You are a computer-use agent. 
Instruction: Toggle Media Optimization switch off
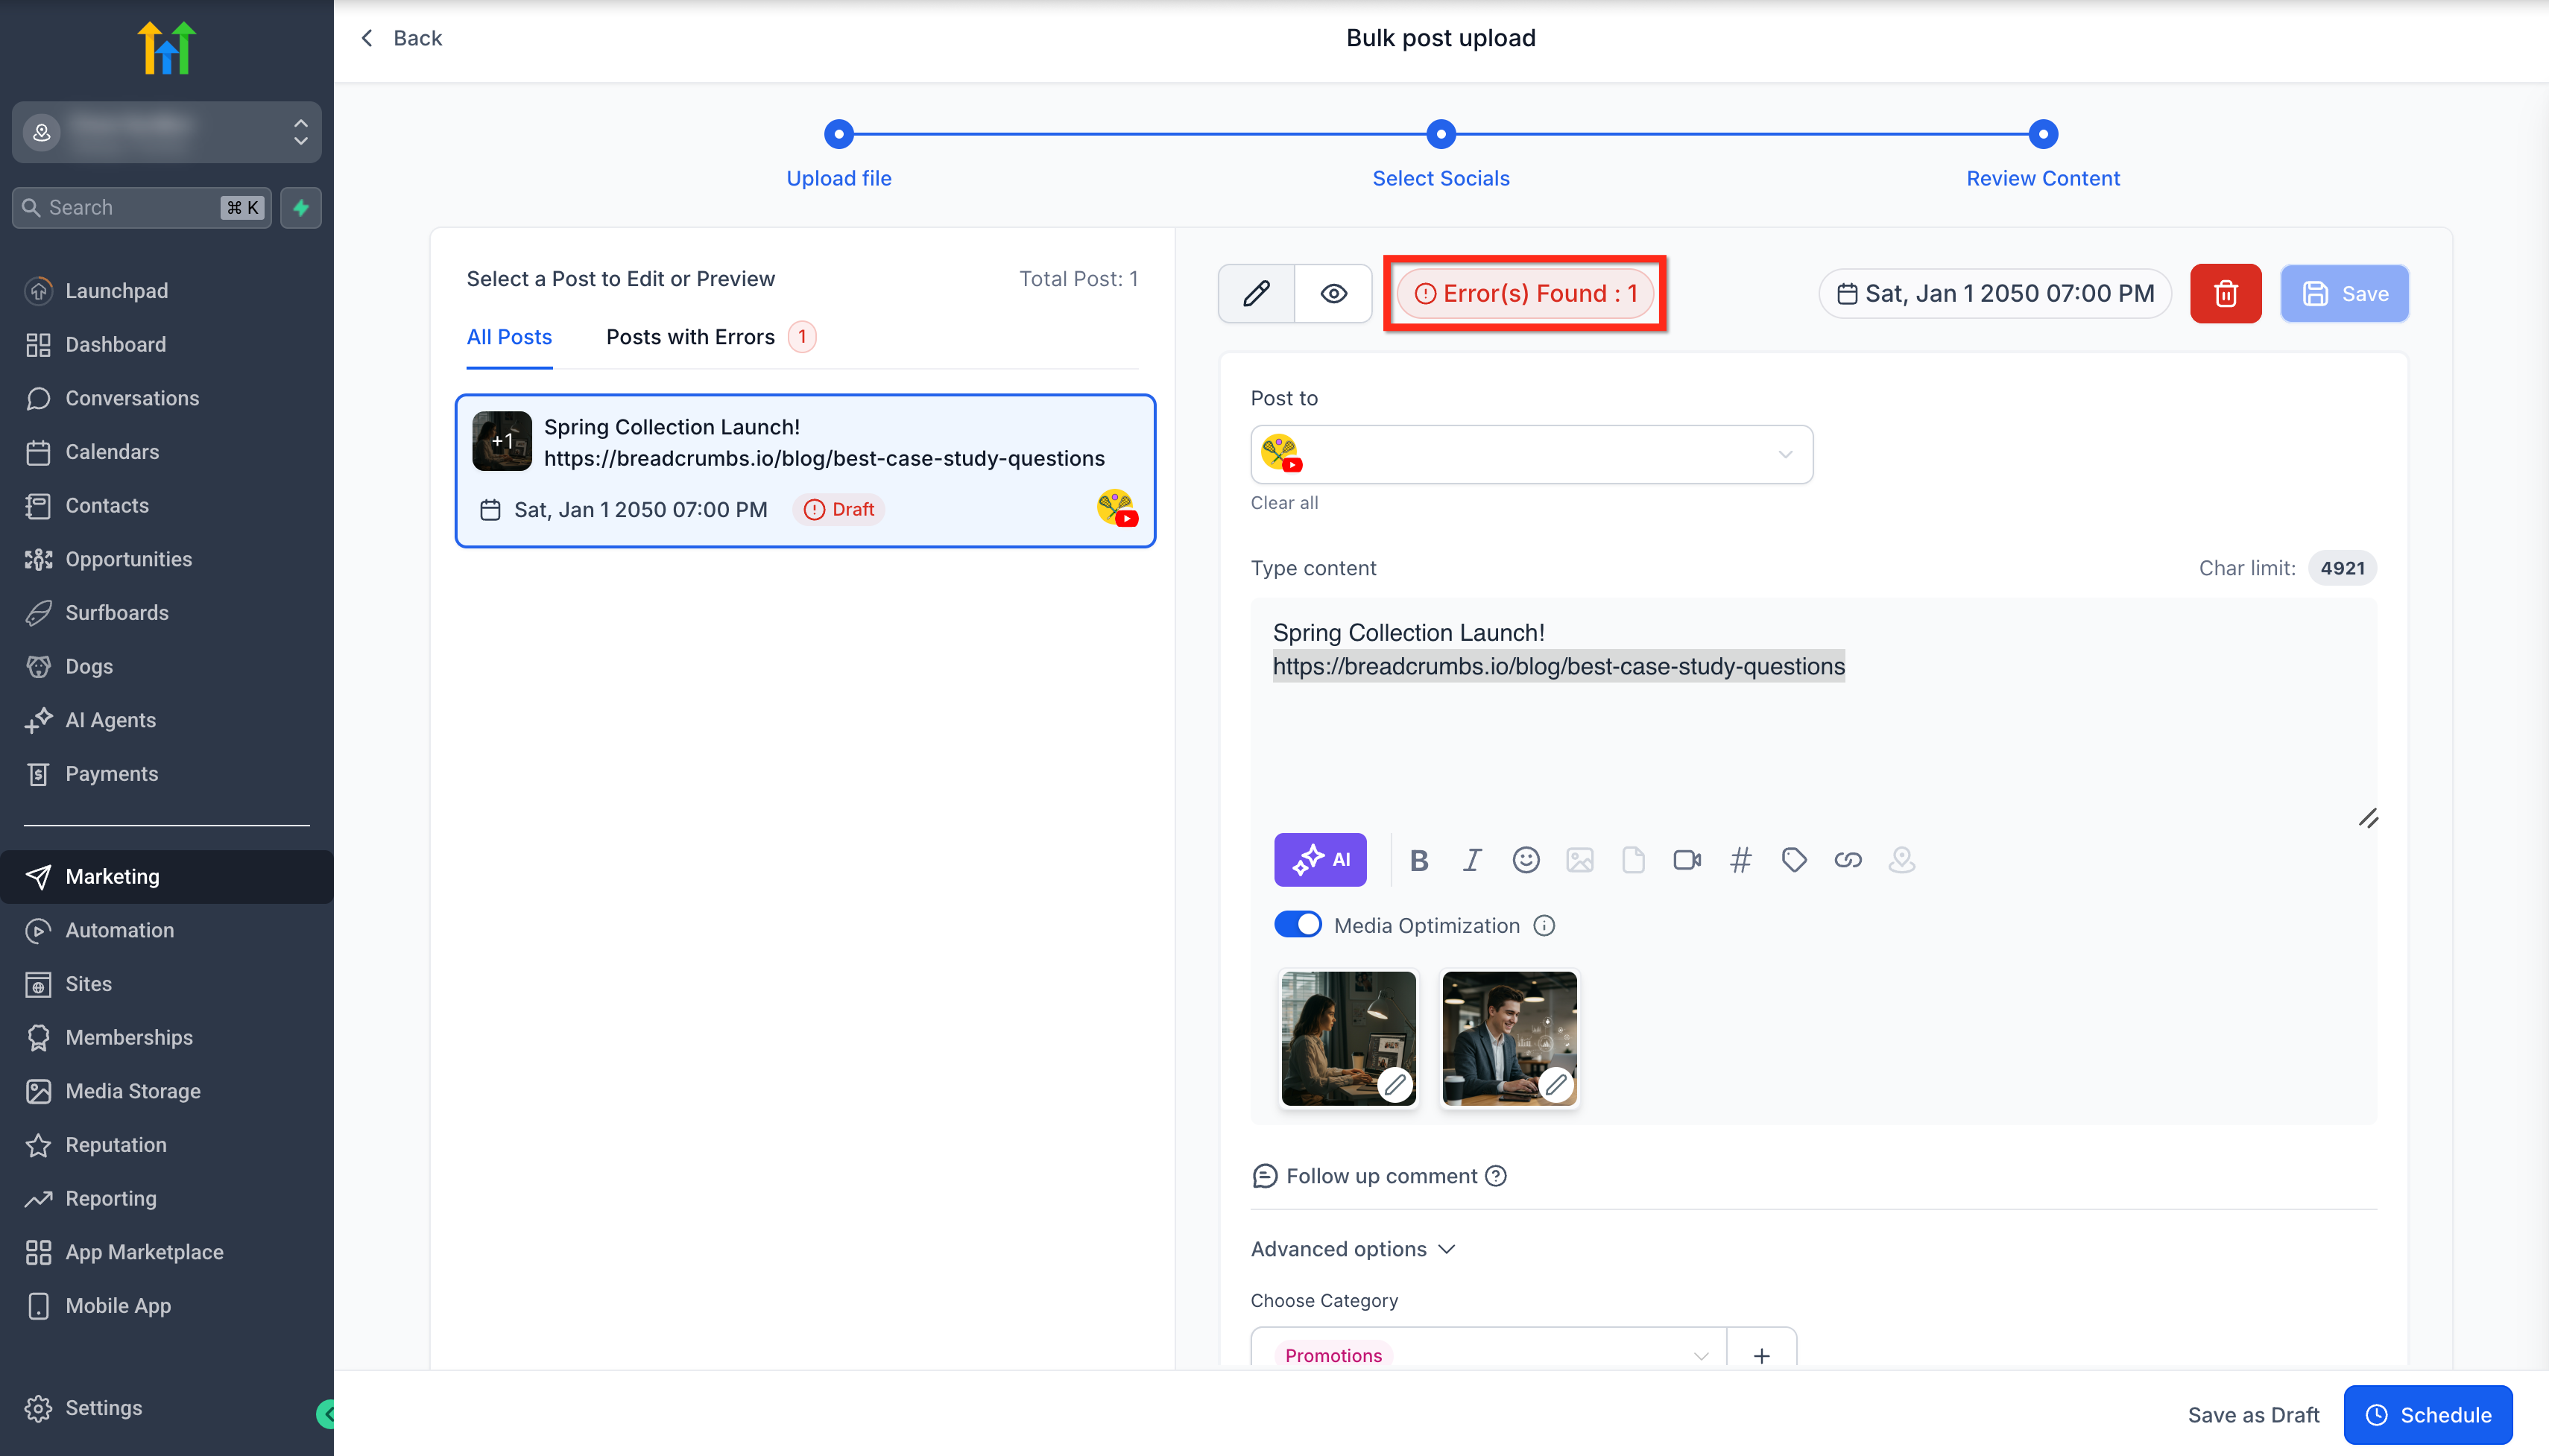click(x=1298, y=924)
